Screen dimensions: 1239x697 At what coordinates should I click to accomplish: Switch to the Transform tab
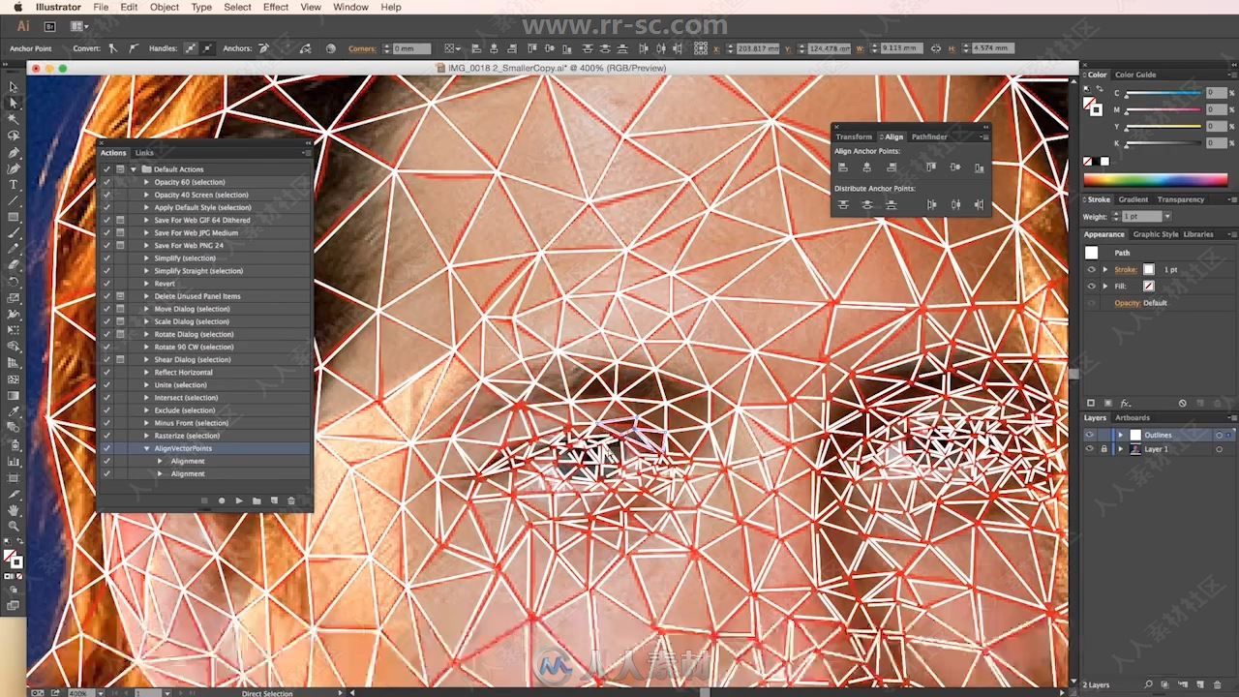(854, 136)
